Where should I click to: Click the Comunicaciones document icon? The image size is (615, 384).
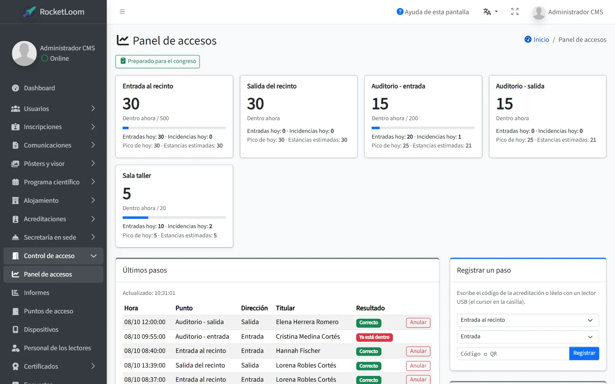click(x=15, y=145)
